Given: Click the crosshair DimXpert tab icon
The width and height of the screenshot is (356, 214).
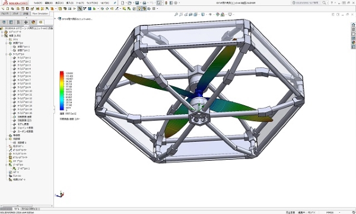Looking at the screenshot, I should coord(26,22).
